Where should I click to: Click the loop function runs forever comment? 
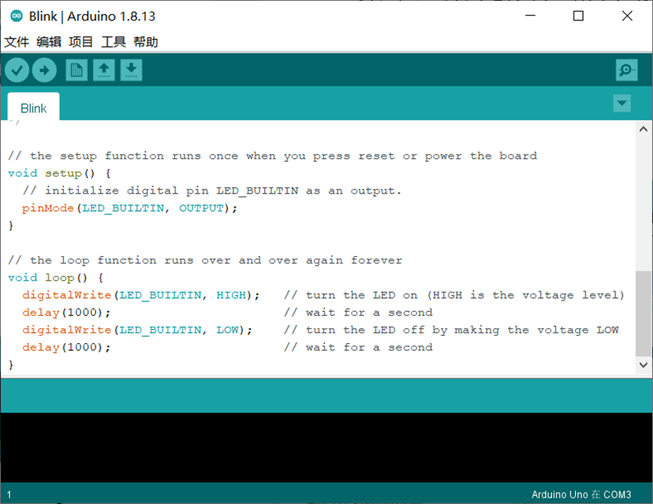click(x=205, y=260)
